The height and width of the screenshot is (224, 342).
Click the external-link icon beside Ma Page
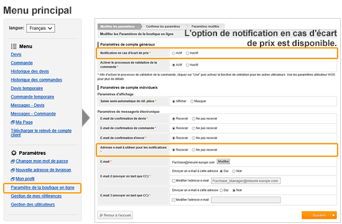coord(12,122)
